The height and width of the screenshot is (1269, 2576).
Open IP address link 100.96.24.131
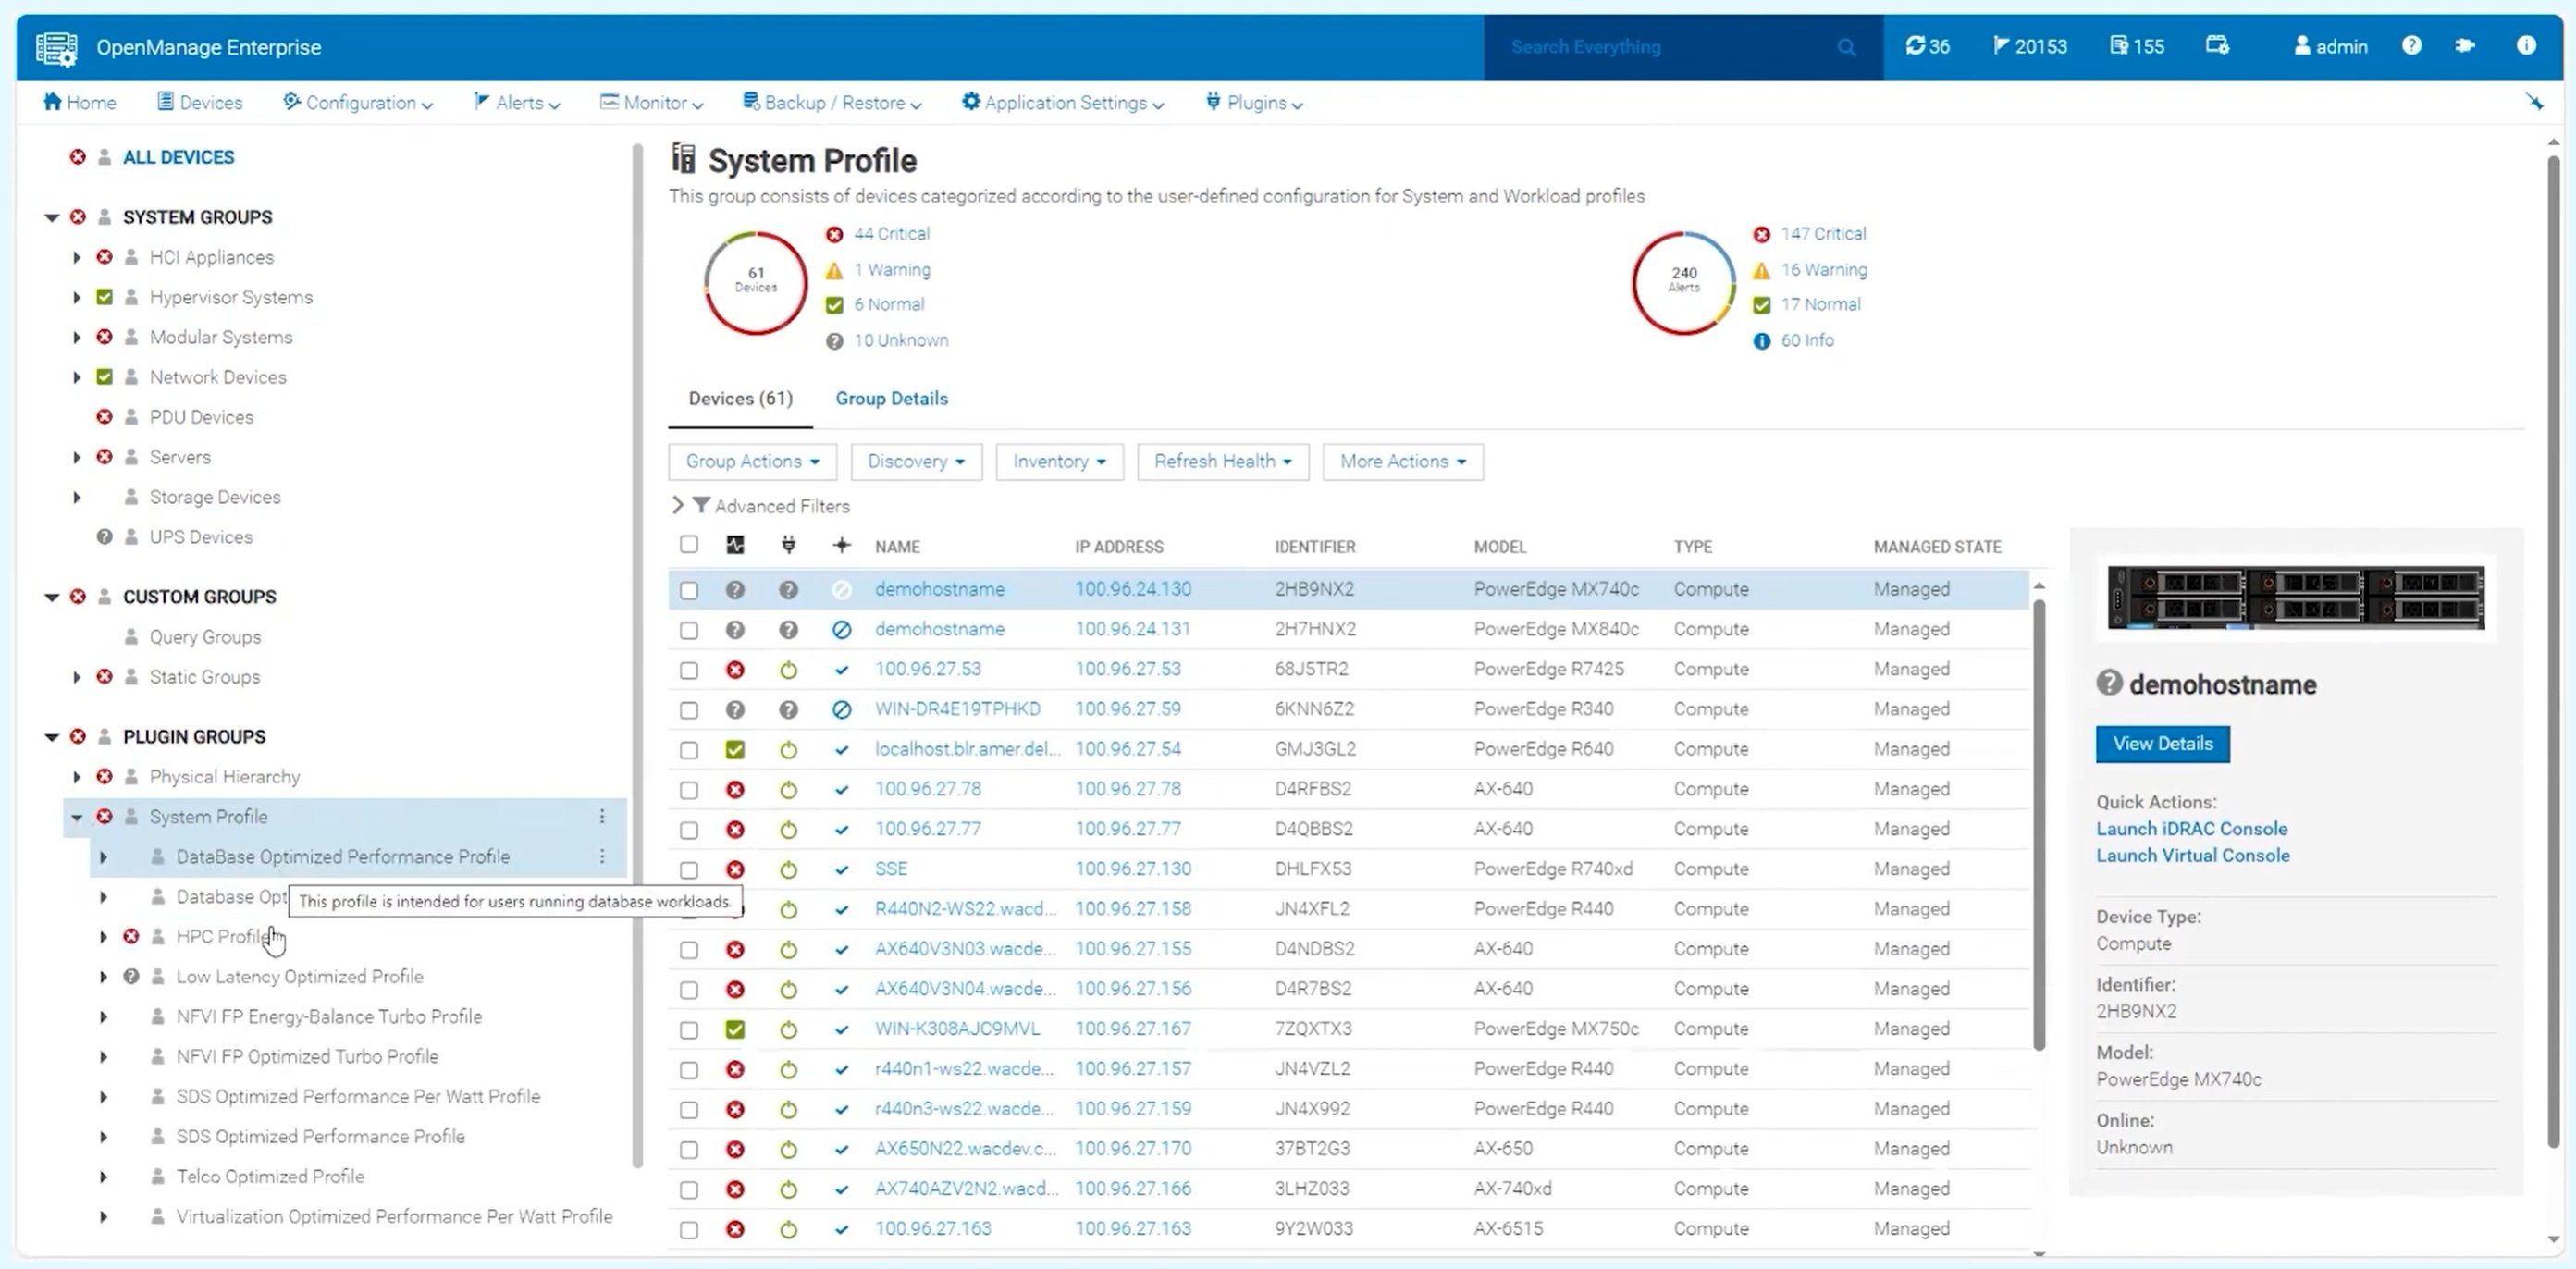[x=1132, y=629]
